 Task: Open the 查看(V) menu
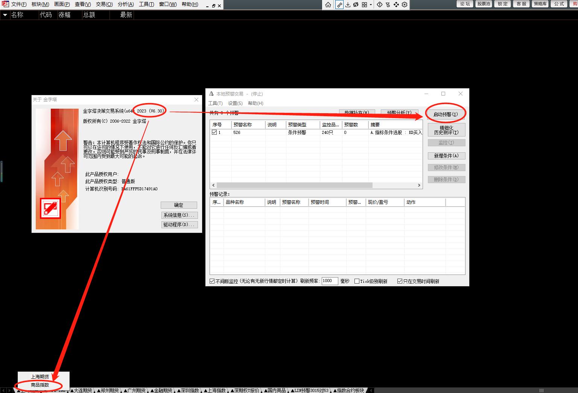point(83,4)
